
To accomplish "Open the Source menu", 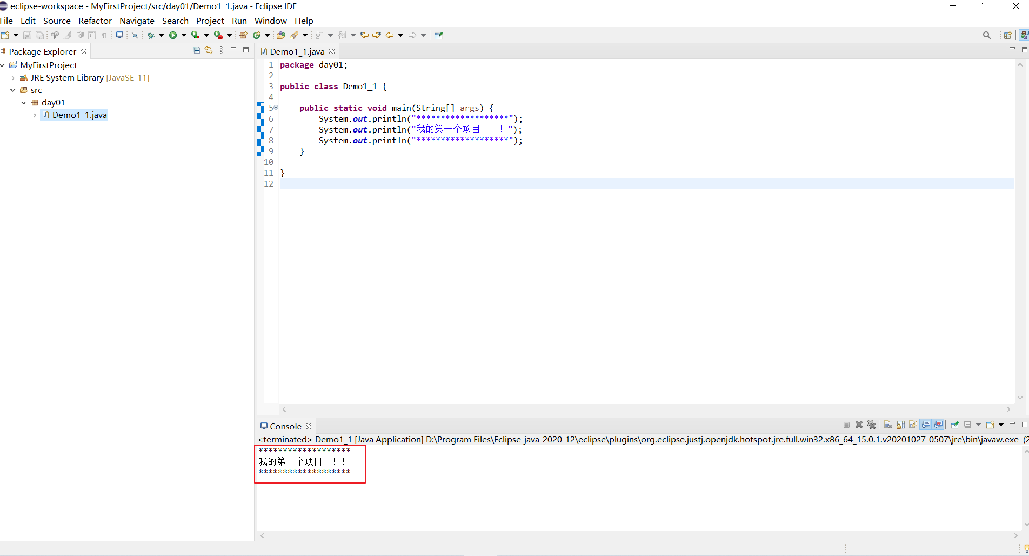I will pos(57,21).
